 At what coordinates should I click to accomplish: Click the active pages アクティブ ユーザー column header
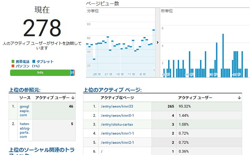pos(195,97)
